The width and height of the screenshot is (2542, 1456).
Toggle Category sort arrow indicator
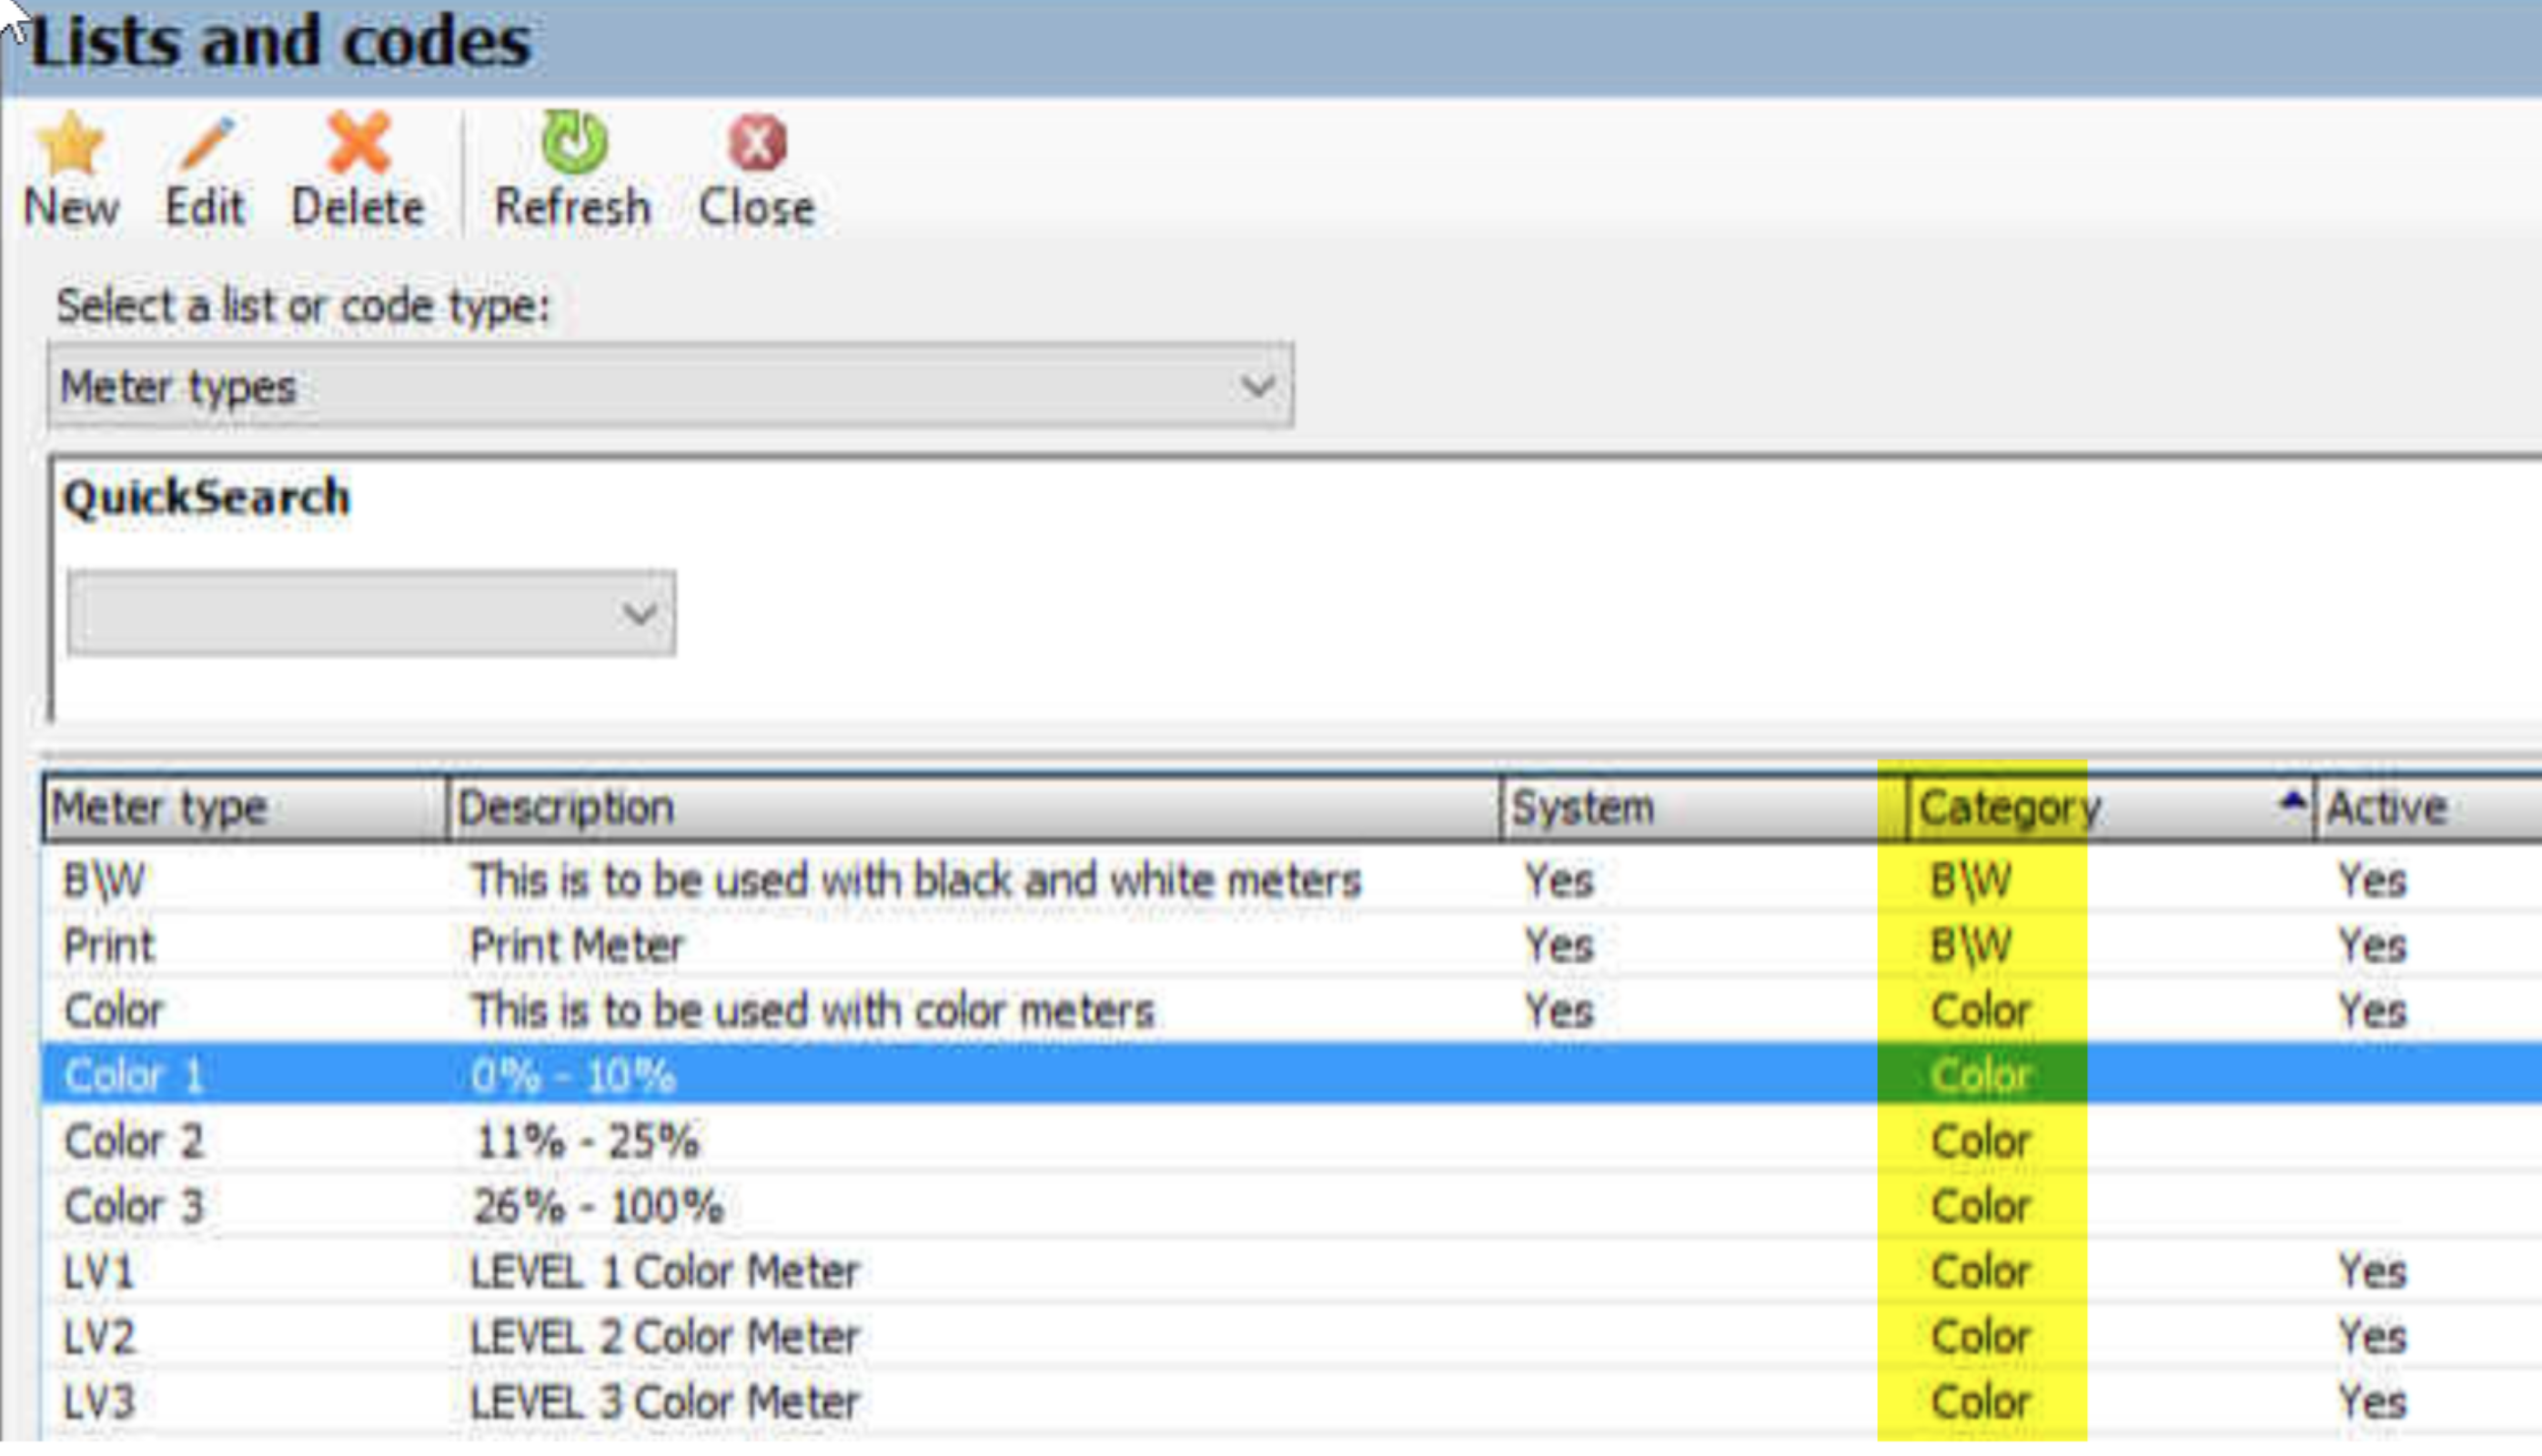click(x=2292, y=801)
